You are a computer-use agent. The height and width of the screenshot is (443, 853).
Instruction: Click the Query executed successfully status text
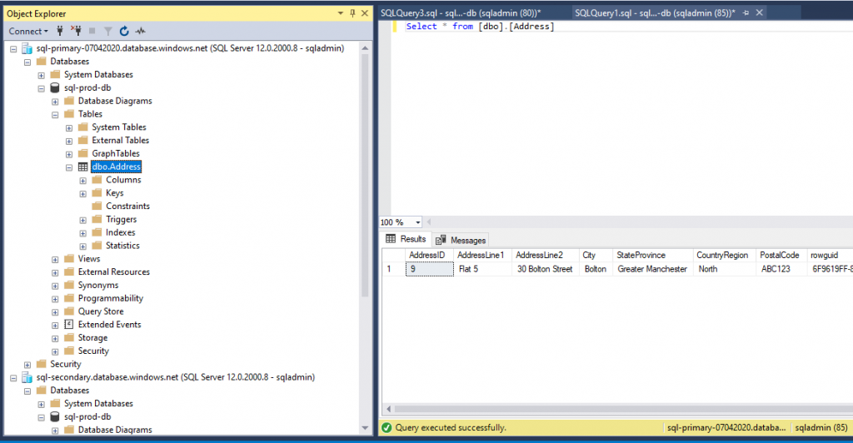click(451, 428)
